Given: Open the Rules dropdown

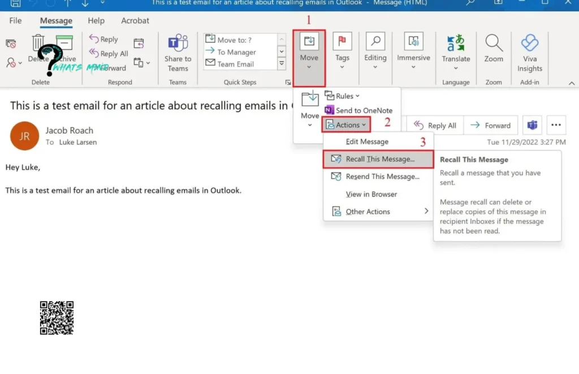Looking at the screenshot, I should click(x=342, y=96).
